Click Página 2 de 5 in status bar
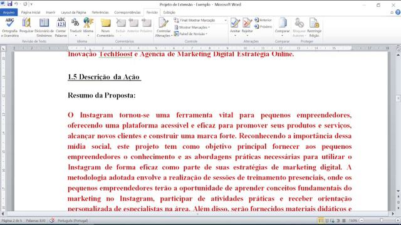This screenshot has width=401, height=225. (12, 221)
